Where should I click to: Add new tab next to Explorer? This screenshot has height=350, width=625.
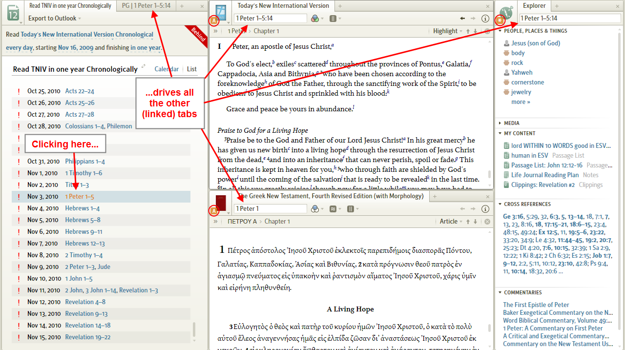point(556,6)
